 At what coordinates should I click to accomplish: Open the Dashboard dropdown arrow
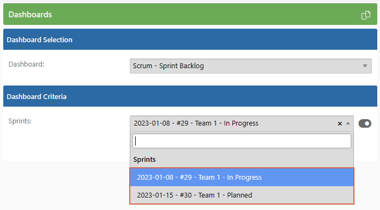tap(365, 66)
